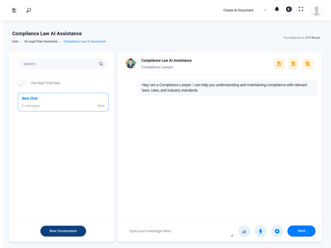331x248 pixels.
Task: Stop the response generation button
Action: tap(277, 231)
